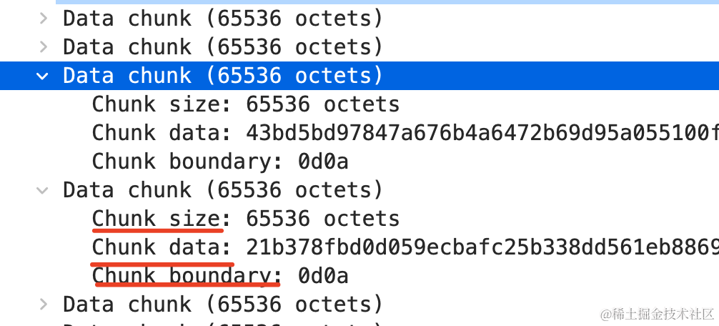Click the red-underlined Chunk size label
The image size is (719, 326).
pyautogui.click(x=157, y=218)
